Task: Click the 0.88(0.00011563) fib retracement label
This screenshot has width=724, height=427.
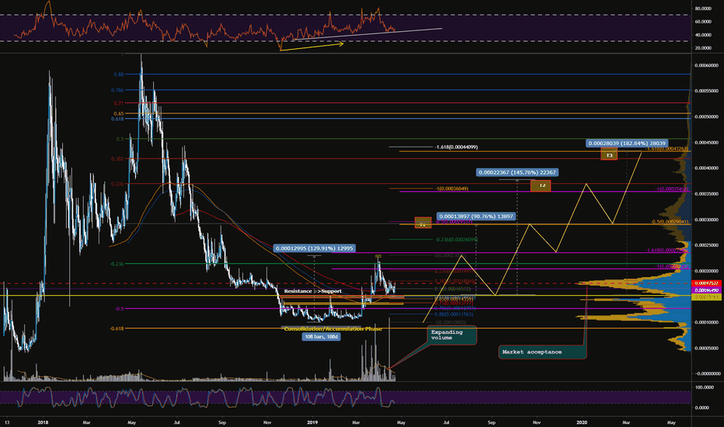Action: pos(454,314)
